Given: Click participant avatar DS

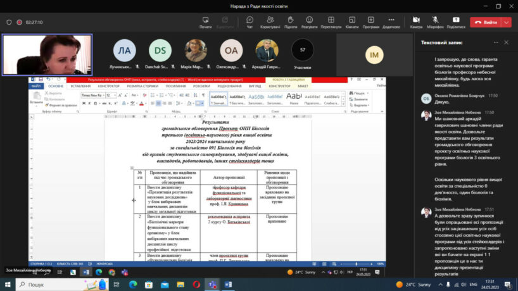Looking at the screenshot, I should click(x=159, y=51).
